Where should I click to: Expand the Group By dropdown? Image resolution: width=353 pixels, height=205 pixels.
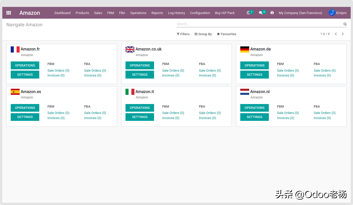coord(203,34)
